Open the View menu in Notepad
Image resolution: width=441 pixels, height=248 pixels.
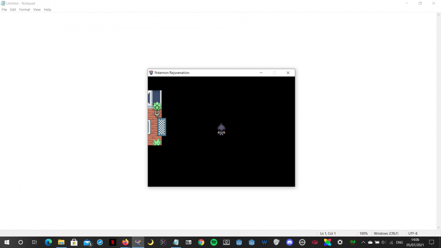(37, 10)
